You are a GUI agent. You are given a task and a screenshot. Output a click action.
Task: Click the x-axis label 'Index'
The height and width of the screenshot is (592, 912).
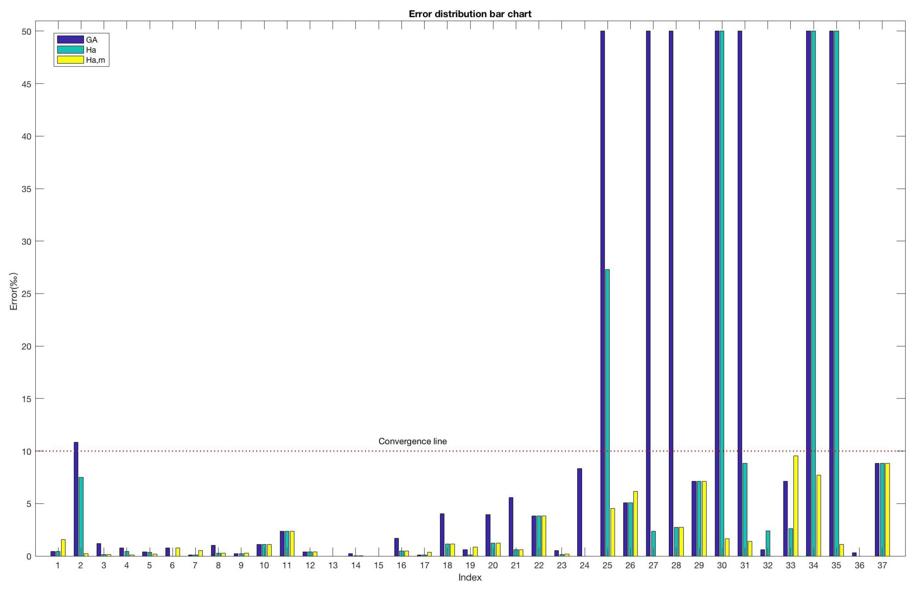[470, 577]
